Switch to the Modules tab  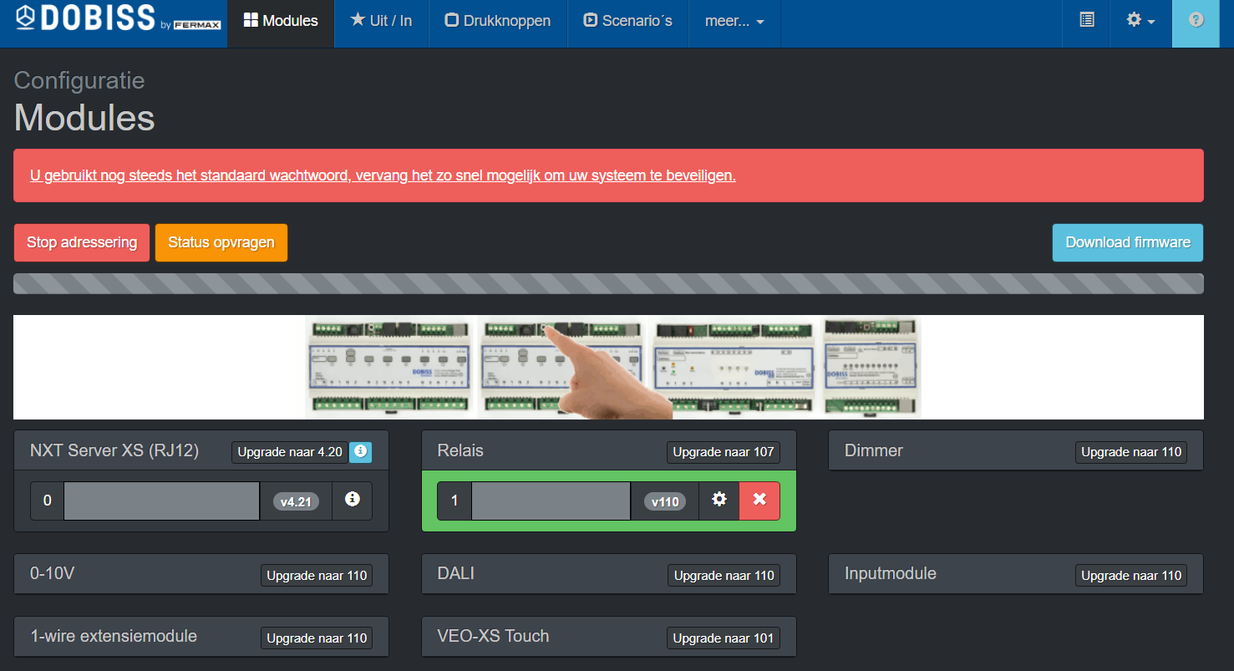[281, 21]
